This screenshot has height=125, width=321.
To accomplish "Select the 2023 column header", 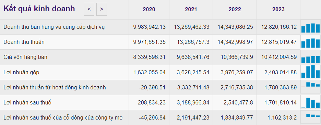I will pos(278,9).
